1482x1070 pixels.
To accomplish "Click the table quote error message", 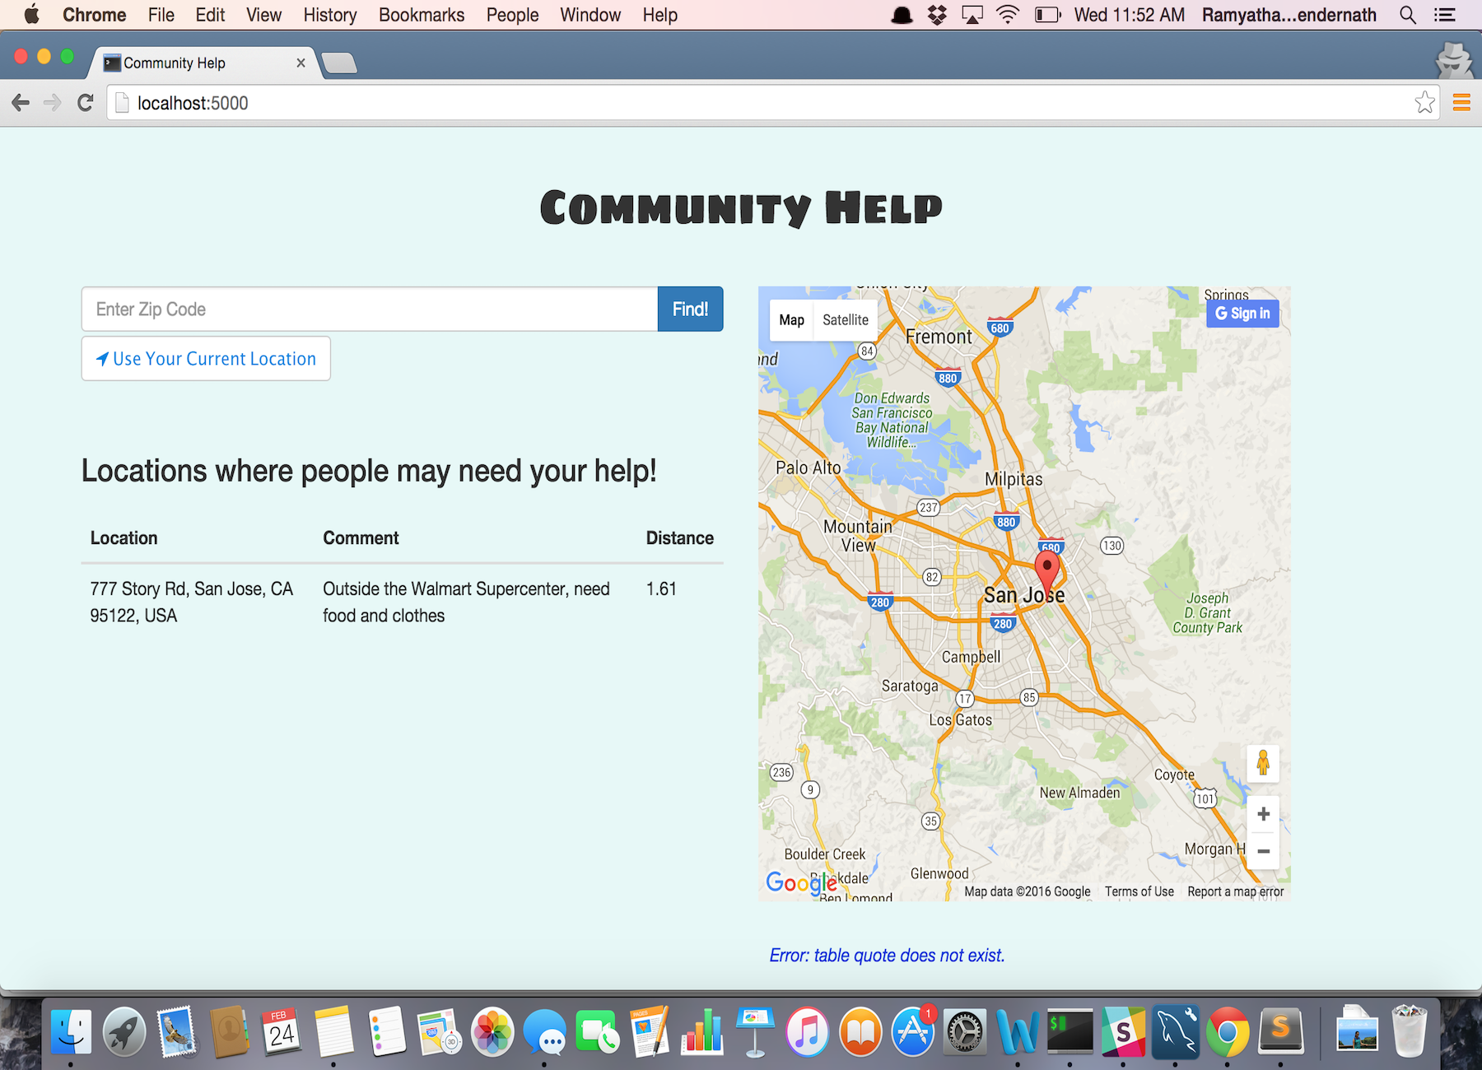I will click(x=888, y=955).
